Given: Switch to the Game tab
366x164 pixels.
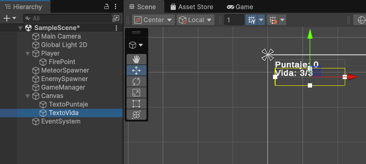Looking at the screenshot, I should pyautogui.click(x=240, y=7).
